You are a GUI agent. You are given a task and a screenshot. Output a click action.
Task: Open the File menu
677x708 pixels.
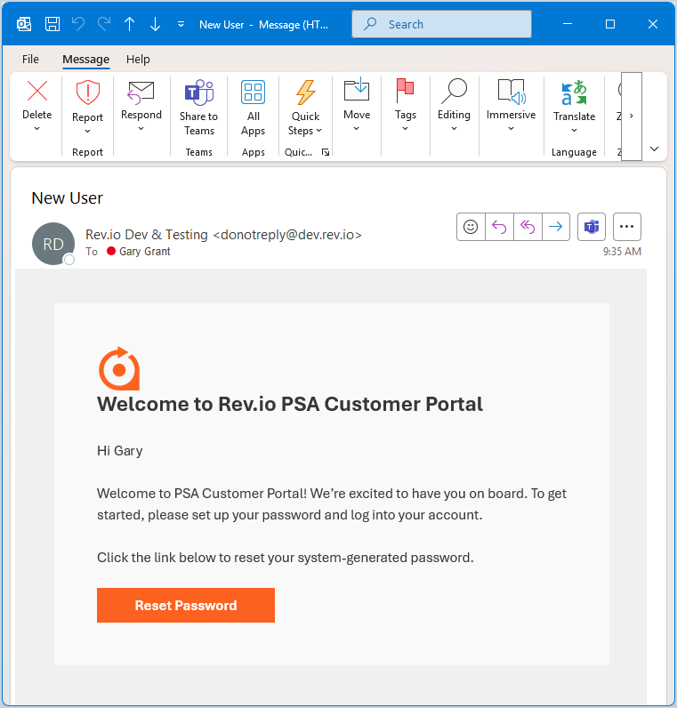[30, 60]
